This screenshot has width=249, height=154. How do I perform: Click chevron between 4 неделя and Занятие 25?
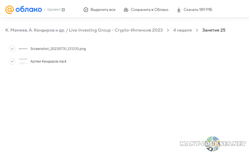[197, 30]
